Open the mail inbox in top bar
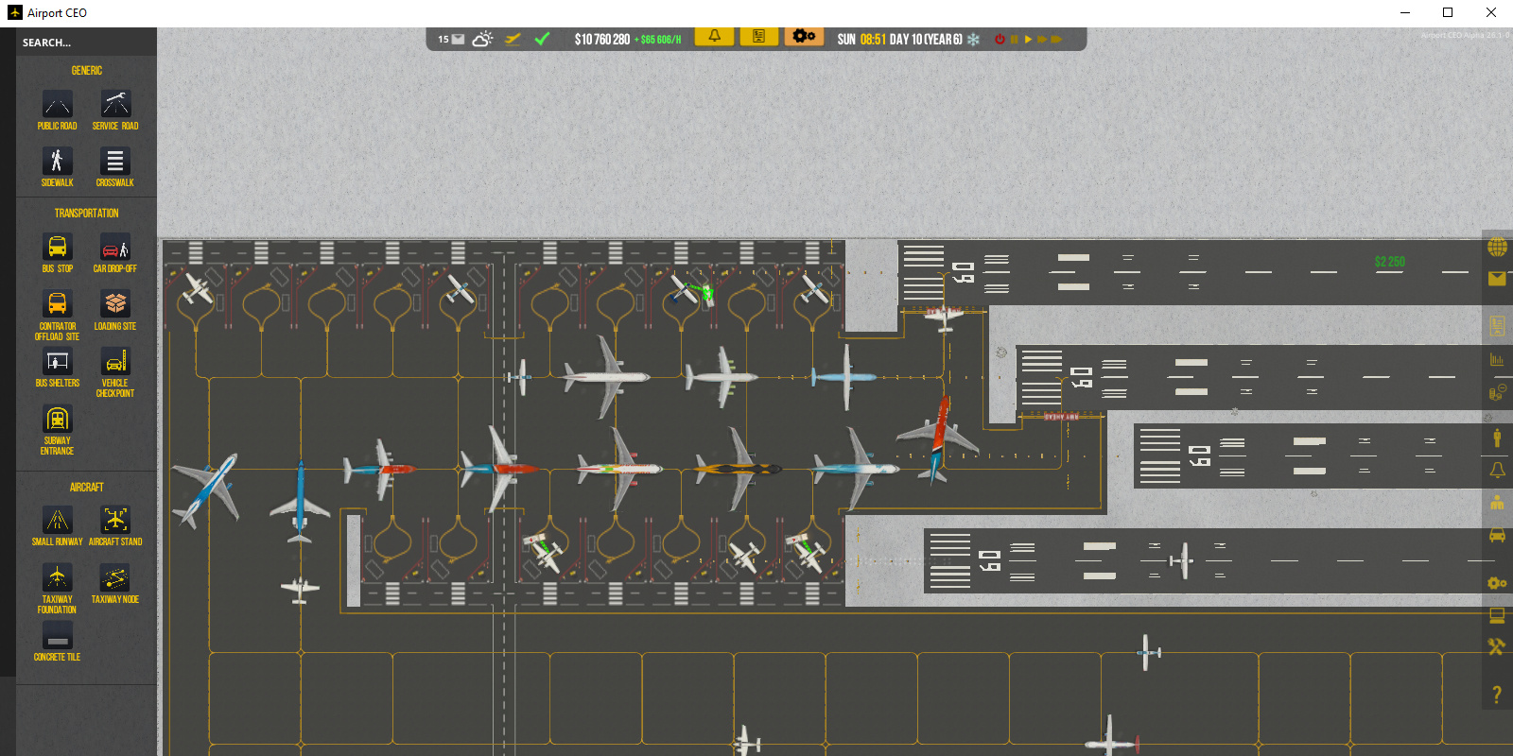The height and width of the screenshot is (756, 1513). [458, 40]
